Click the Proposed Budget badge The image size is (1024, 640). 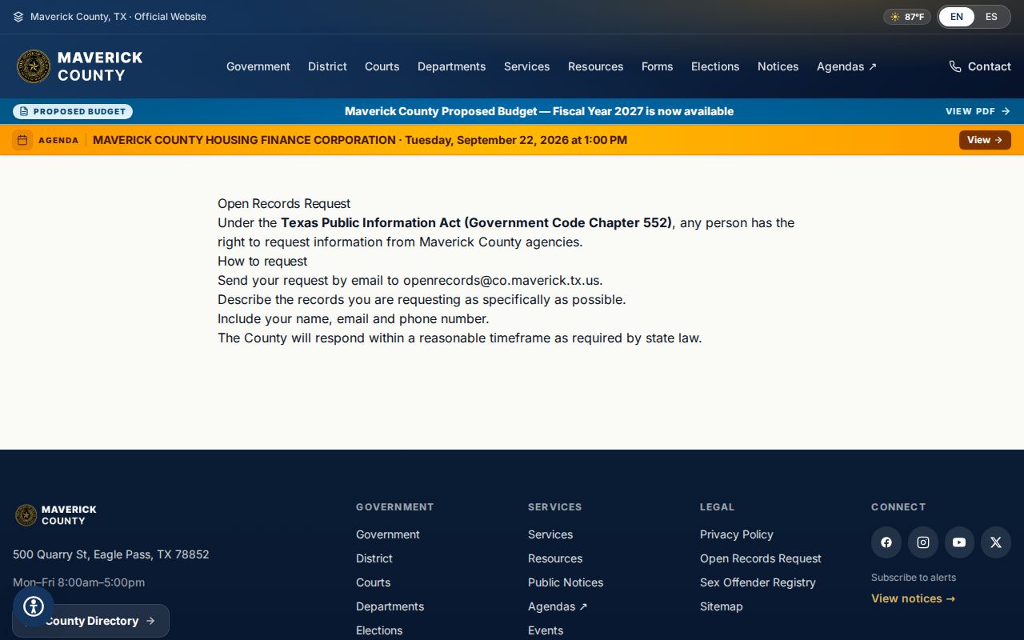pyautogui.click(x=73, y=111)
